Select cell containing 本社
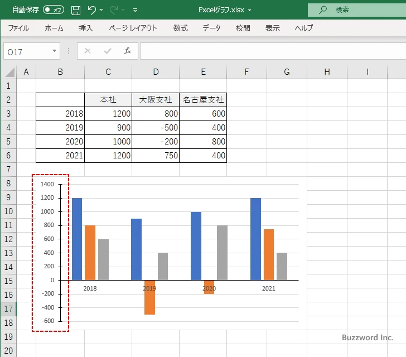 [x=108, y=100]
